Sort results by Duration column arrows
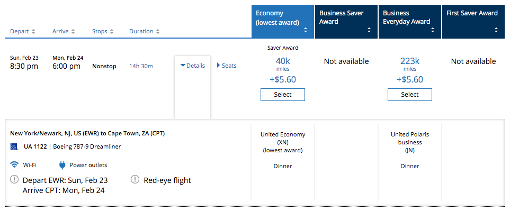 click(x=157, y=32)
